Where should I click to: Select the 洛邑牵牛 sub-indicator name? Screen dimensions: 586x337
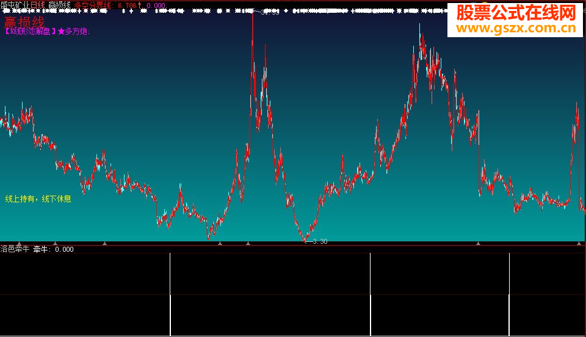tap(15, 249)
